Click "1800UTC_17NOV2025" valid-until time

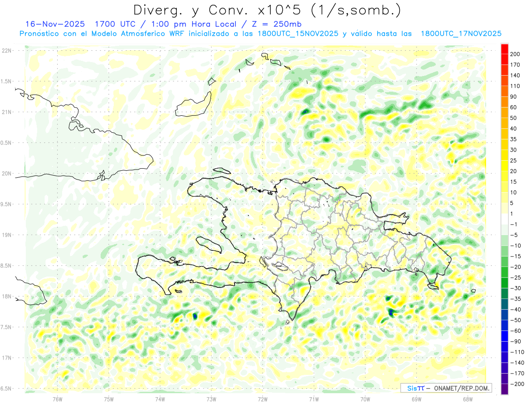coord(461,34)
